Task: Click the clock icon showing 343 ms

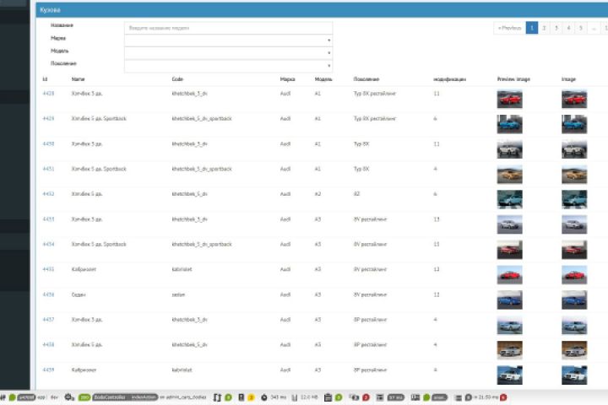Action: point(264,397)
